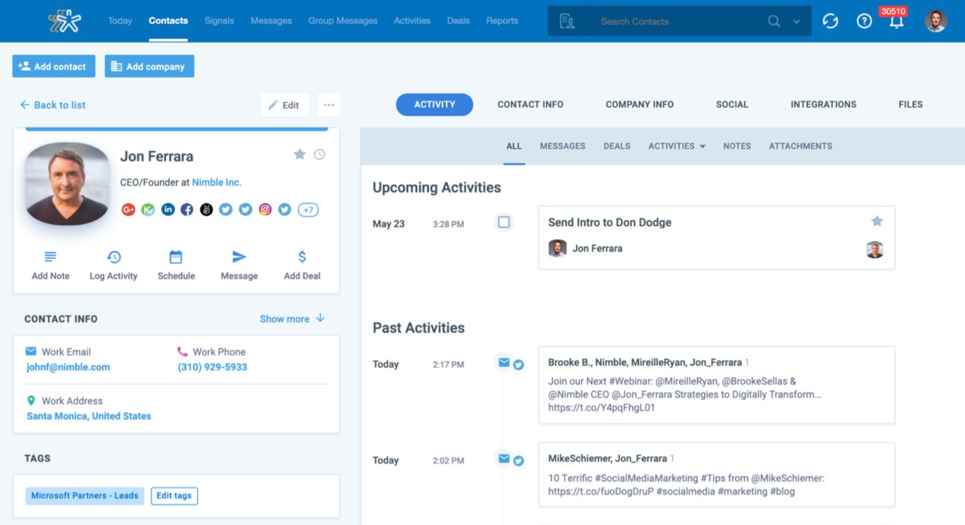The height and width of the screenshot is (525, 965).
Task: Switch to the SOCIAL tab
Action: [732, 104]
